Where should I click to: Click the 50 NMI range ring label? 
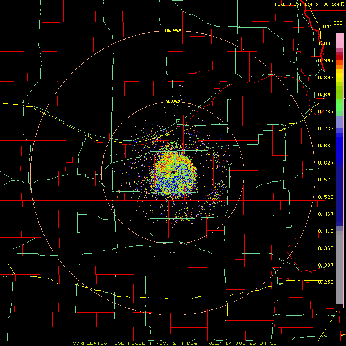pos(173,101)
